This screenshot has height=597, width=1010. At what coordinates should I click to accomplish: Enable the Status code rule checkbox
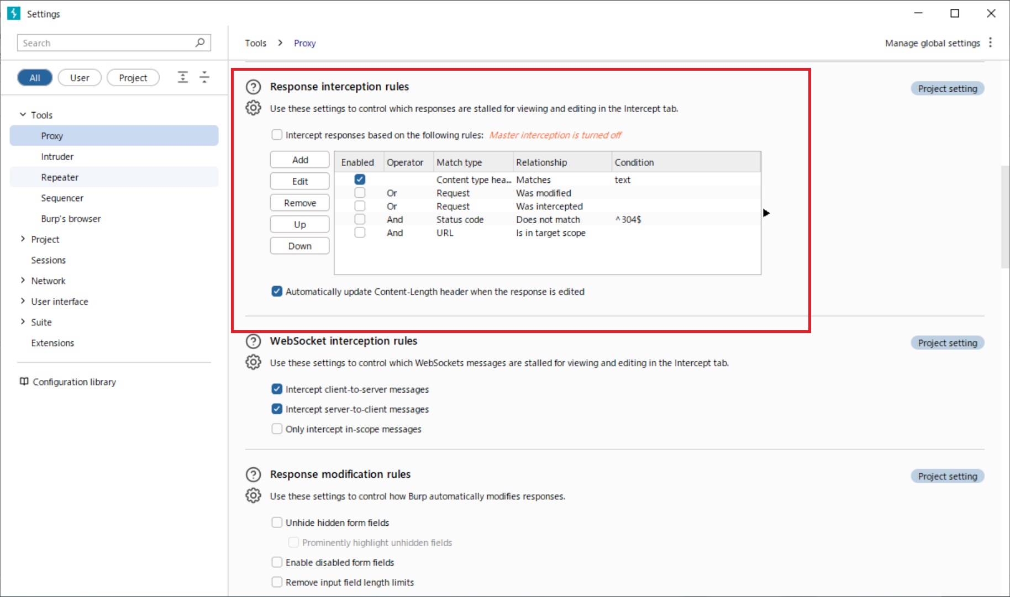tap(360, 219)
